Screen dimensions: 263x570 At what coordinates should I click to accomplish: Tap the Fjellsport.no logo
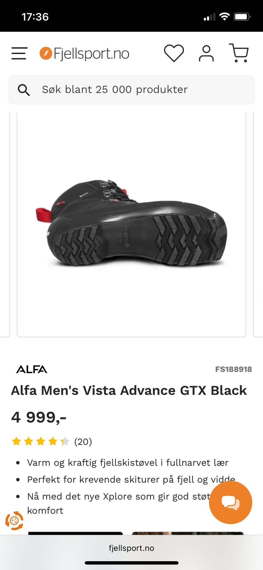[84, 53]
